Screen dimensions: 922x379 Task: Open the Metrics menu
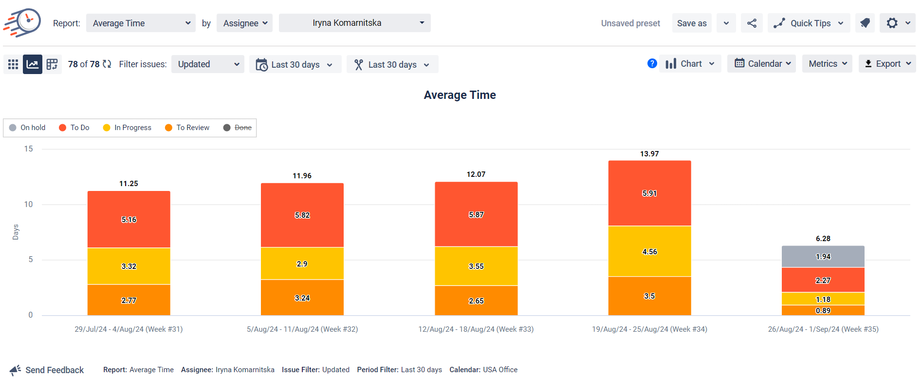(827, 64)
